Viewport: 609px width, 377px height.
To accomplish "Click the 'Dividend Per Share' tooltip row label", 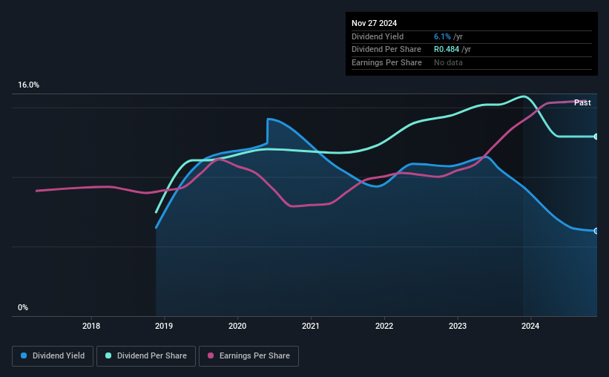I will pos(386,50).
